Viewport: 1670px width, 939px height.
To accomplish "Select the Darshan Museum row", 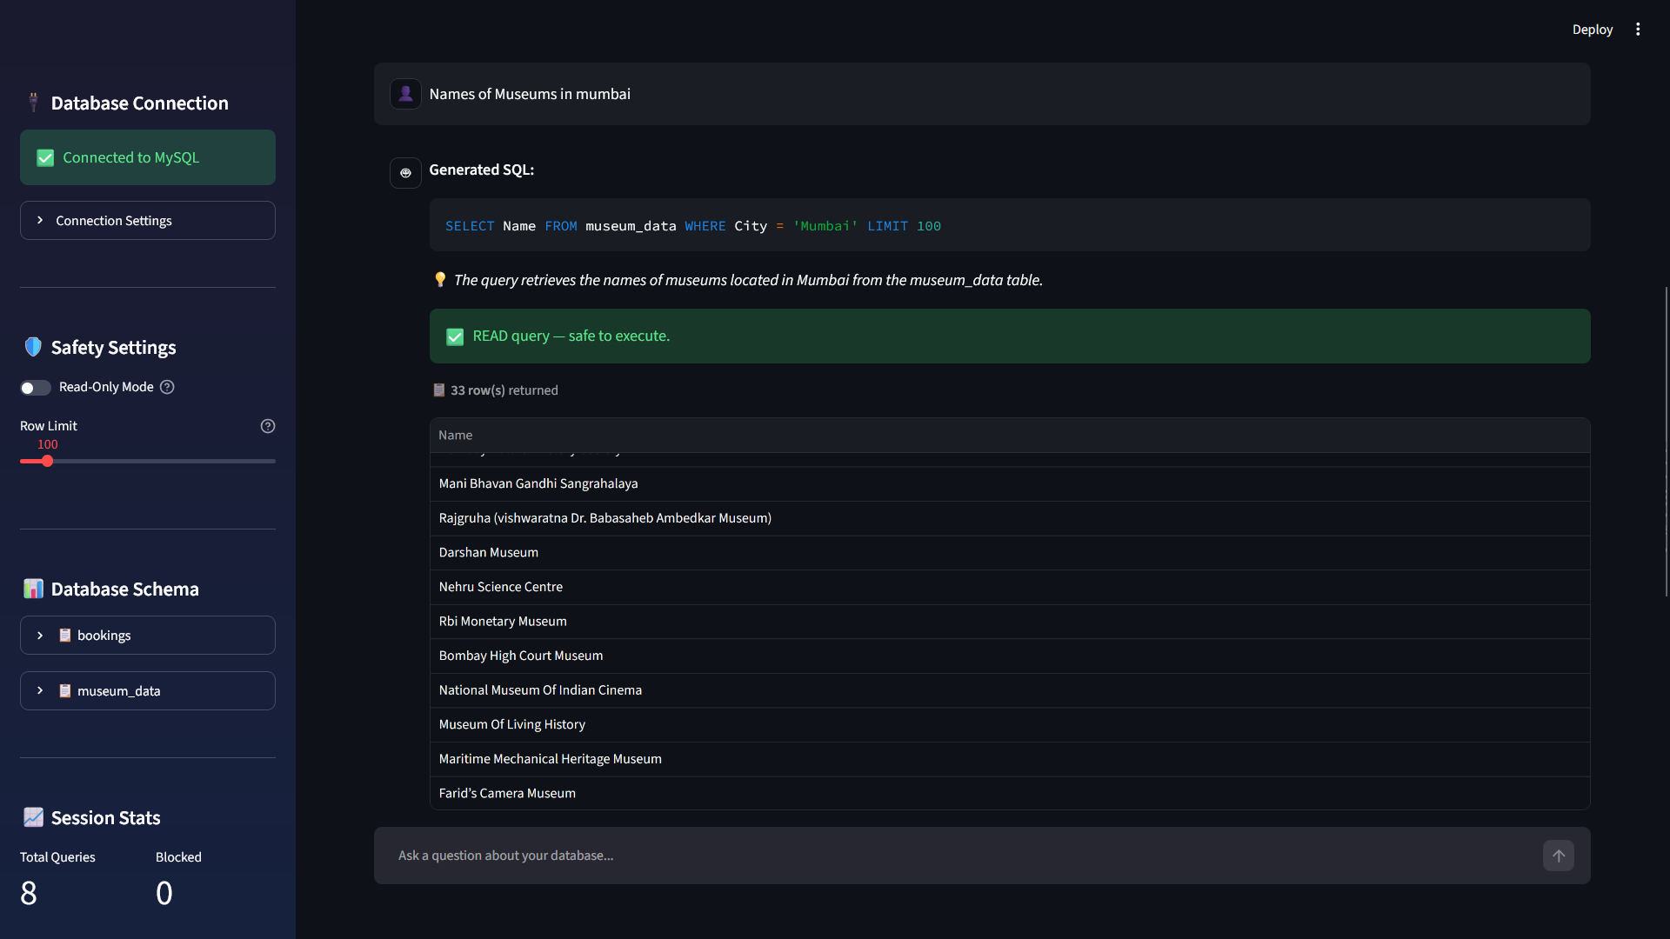I will (1009, 553).
